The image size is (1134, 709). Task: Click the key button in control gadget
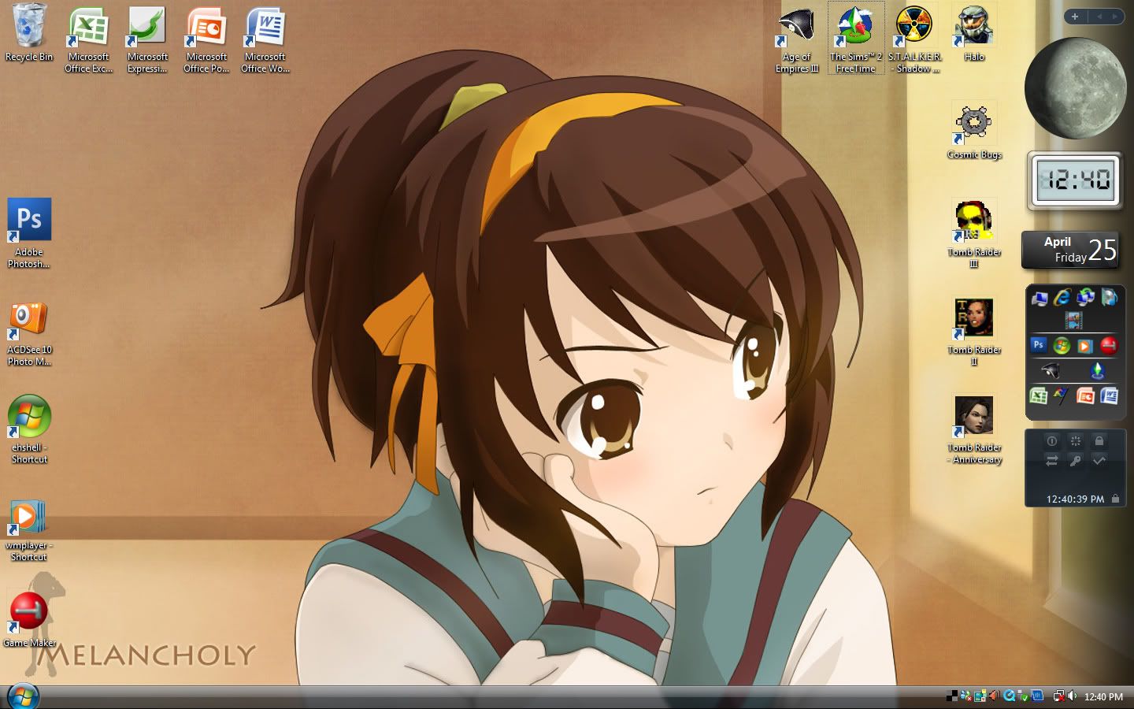(1076, 461)
